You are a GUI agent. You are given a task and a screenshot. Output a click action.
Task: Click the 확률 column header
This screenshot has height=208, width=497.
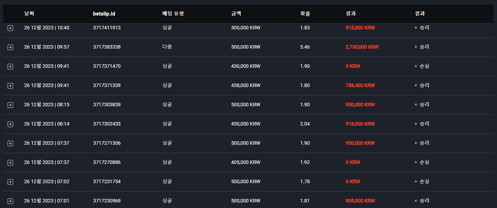coord(305,14)
